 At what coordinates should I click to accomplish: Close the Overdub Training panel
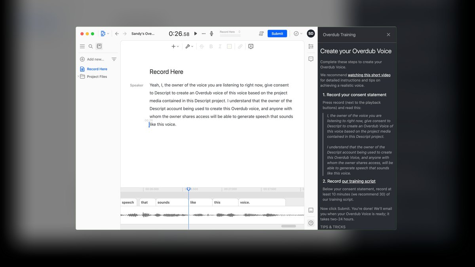pyautogui.click(x=388, y=35)
